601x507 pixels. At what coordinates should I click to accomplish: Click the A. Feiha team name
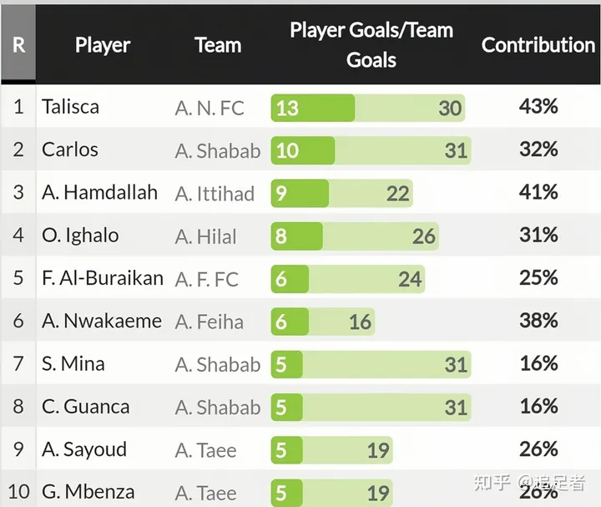(209, 322)
